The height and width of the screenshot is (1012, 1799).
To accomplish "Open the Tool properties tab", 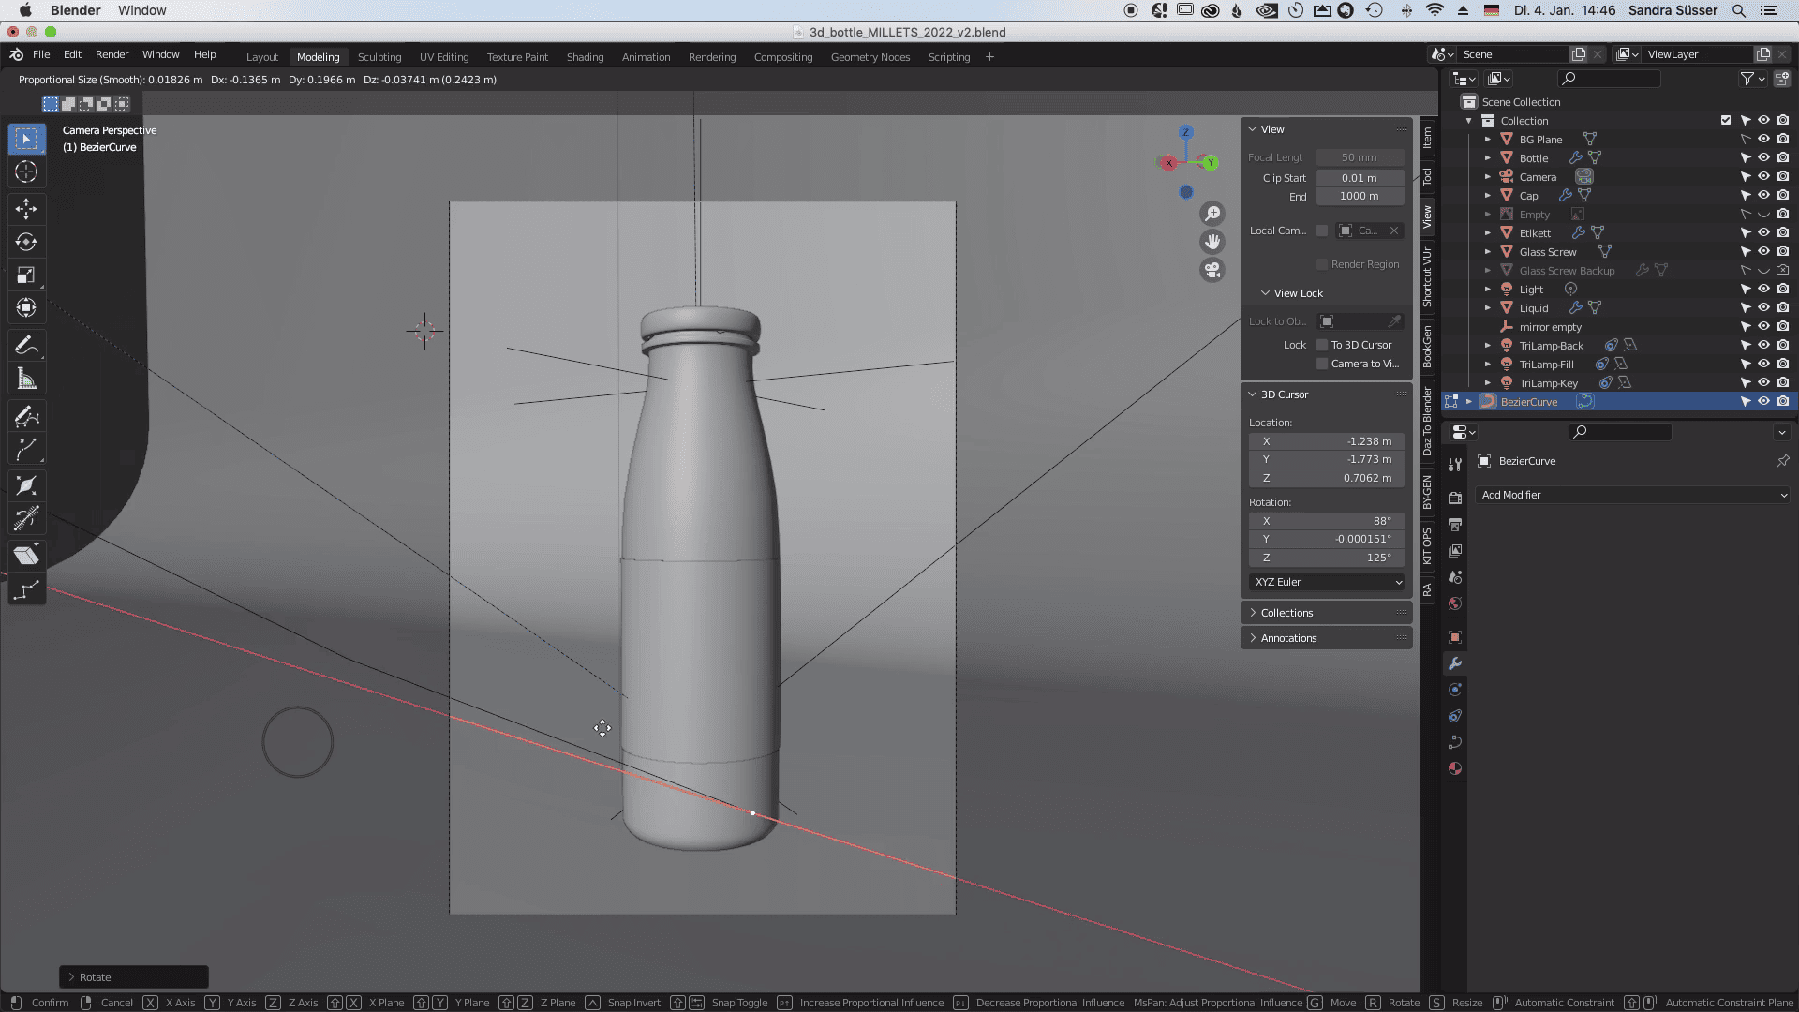I will pyautogui.click(x=1455, y=464).
